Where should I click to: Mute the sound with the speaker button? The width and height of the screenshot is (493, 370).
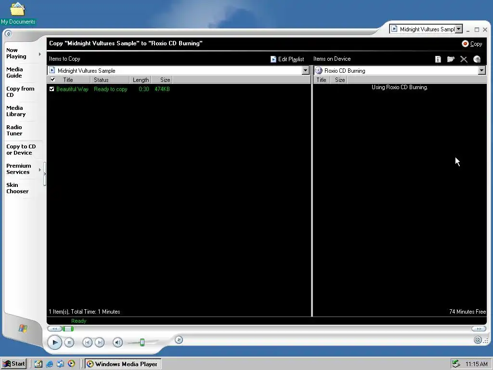tap(117, 343)
